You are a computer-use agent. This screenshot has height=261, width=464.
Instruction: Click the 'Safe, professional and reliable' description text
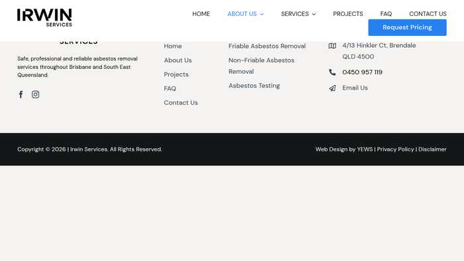point(78,66)
